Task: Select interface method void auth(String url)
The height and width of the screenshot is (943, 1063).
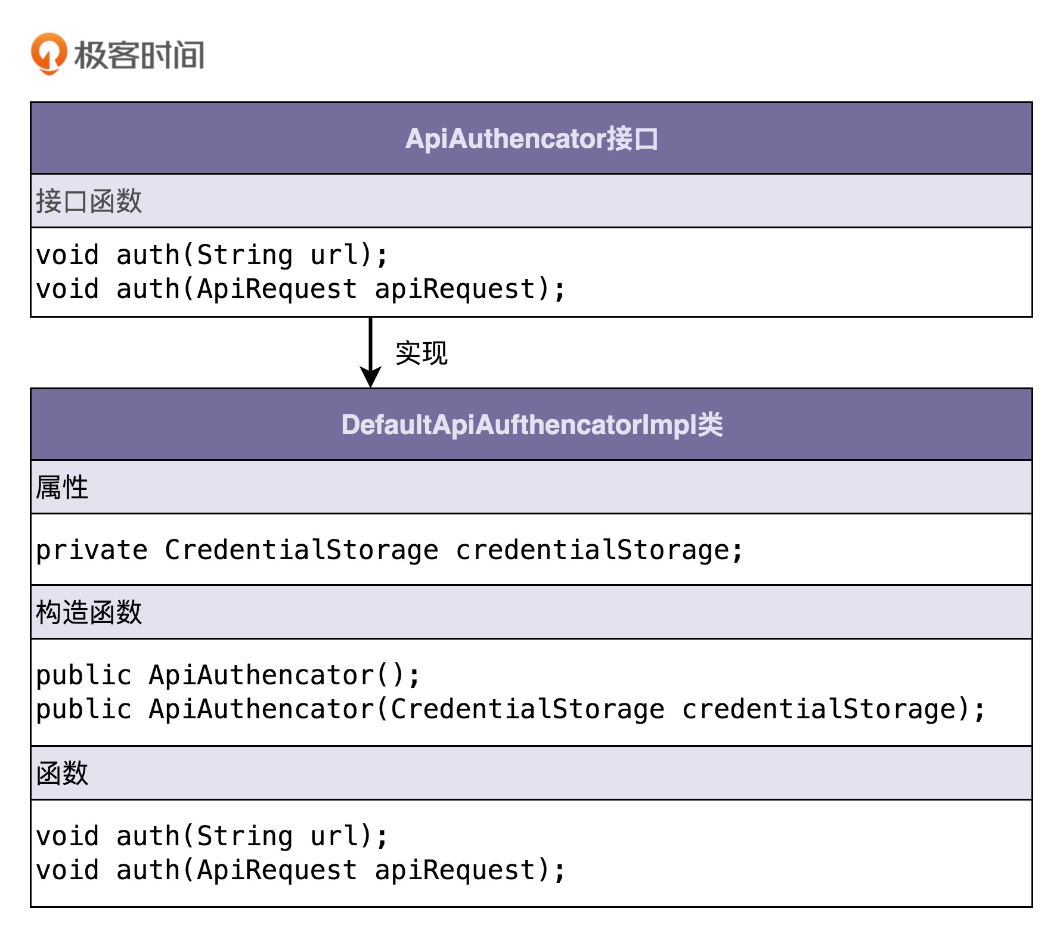Action: pyautogui.click(x=212, y=255)
